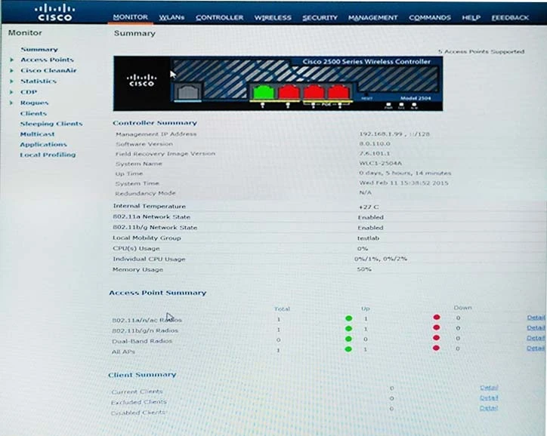Click the gray console port on controller image
The height and width of the screenshot is (436, 547).
click(184, 92)
